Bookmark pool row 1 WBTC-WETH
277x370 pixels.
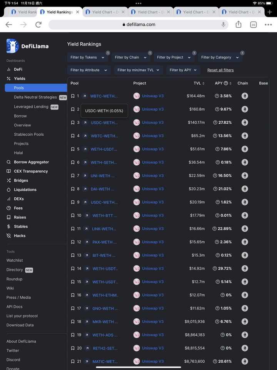point(73,96)
